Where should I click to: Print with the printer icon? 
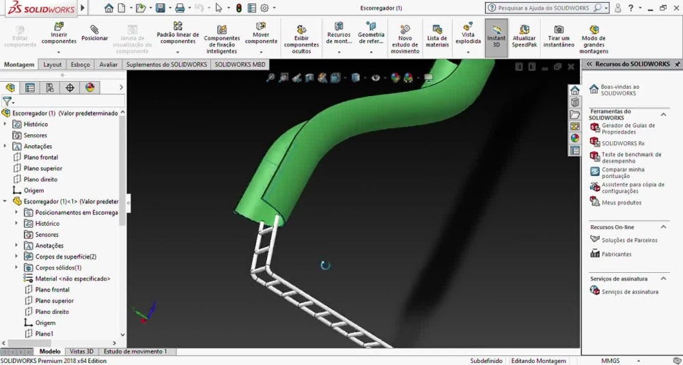click(x=180, y=8)
